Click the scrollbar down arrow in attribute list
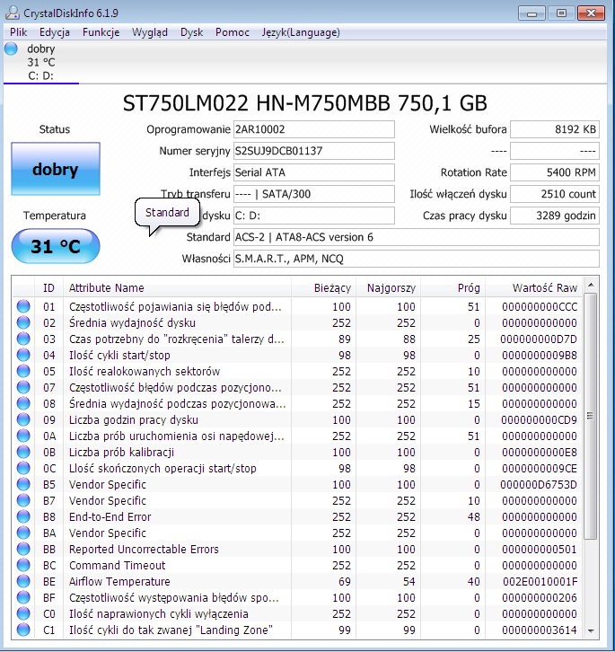The image size is (615, 652). [591, 631]
